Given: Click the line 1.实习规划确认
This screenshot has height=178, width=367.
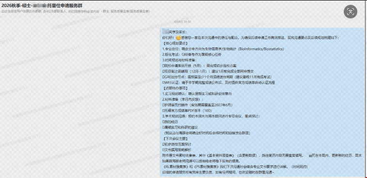Looking at the screenshot, I should 197,93.
